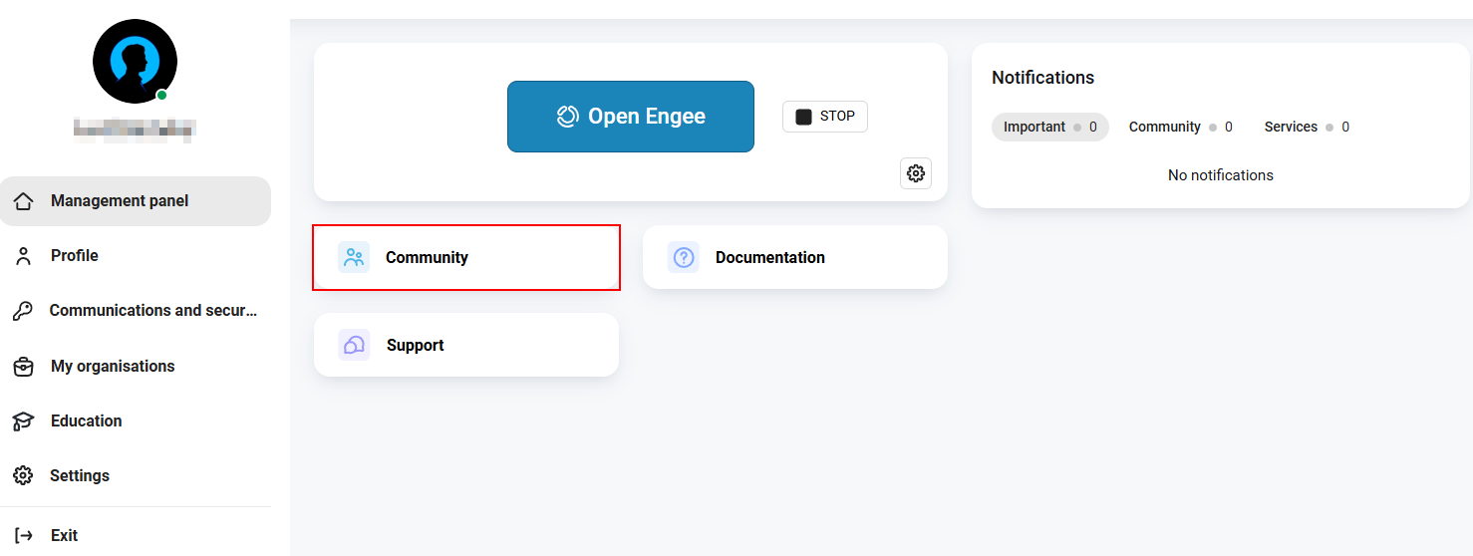Image resolution: width=1473 pixels, height=556 pixels.
Task: Open the Support card
Action: tap(466, 345)
